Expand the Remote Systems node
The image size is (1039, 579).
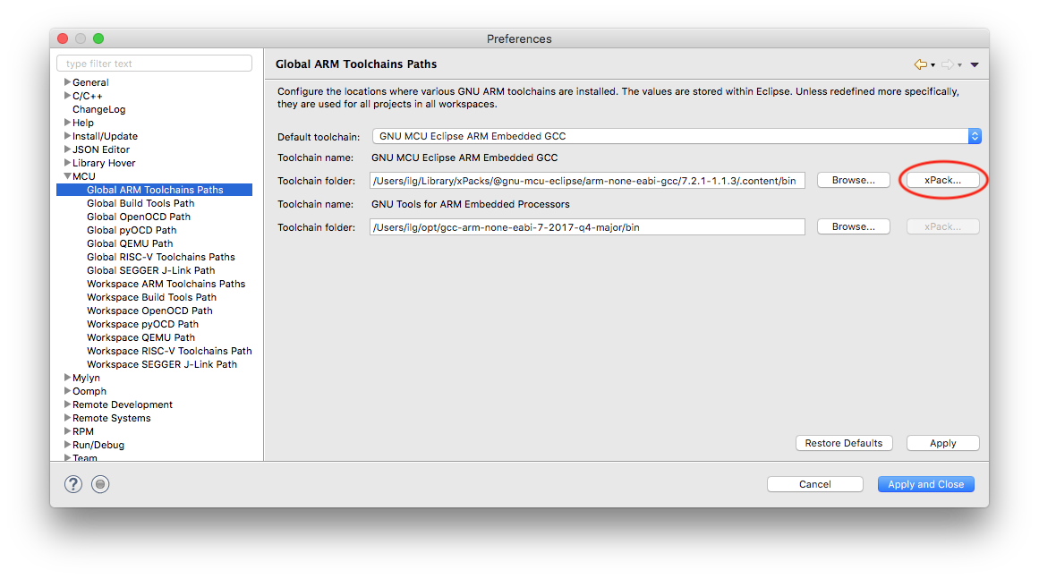[67, 417]
